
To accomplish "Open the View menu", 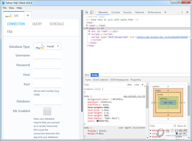I will [x=12, y=8].
